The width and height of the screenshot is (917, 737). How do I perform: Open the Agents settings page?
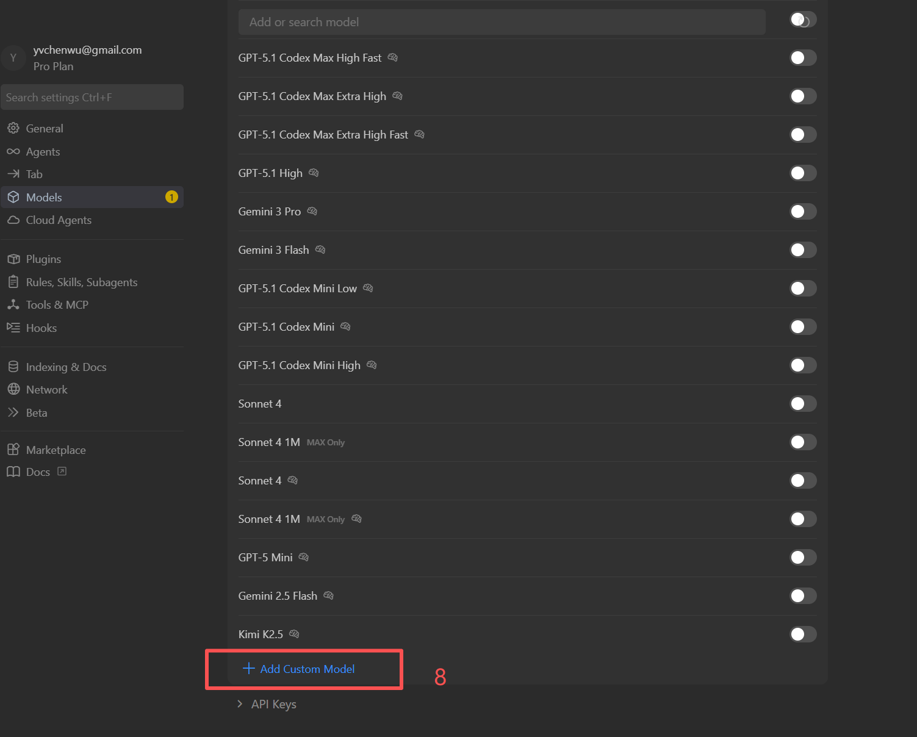43,151
